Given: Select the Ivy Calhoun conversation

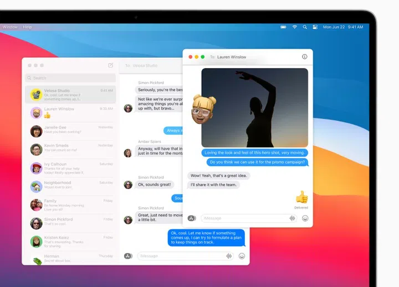Looking at the screenshot, I should [70, 168].
